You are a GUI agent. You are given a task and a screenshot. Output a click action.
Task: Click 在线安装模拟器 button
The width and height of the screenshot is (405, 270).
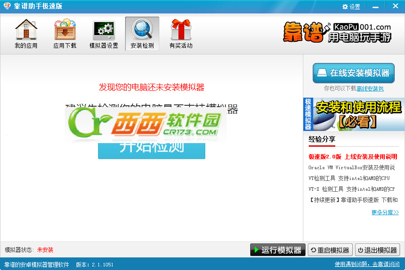coord(354,73)
